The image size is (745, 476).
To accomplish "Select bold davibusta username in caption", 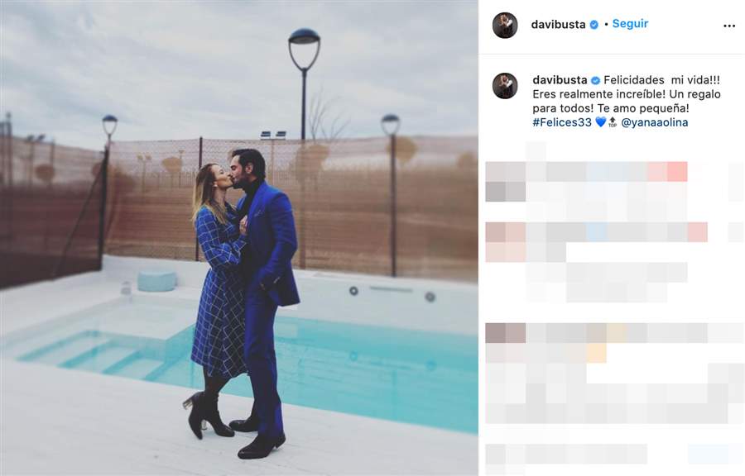I will point(560,80).
